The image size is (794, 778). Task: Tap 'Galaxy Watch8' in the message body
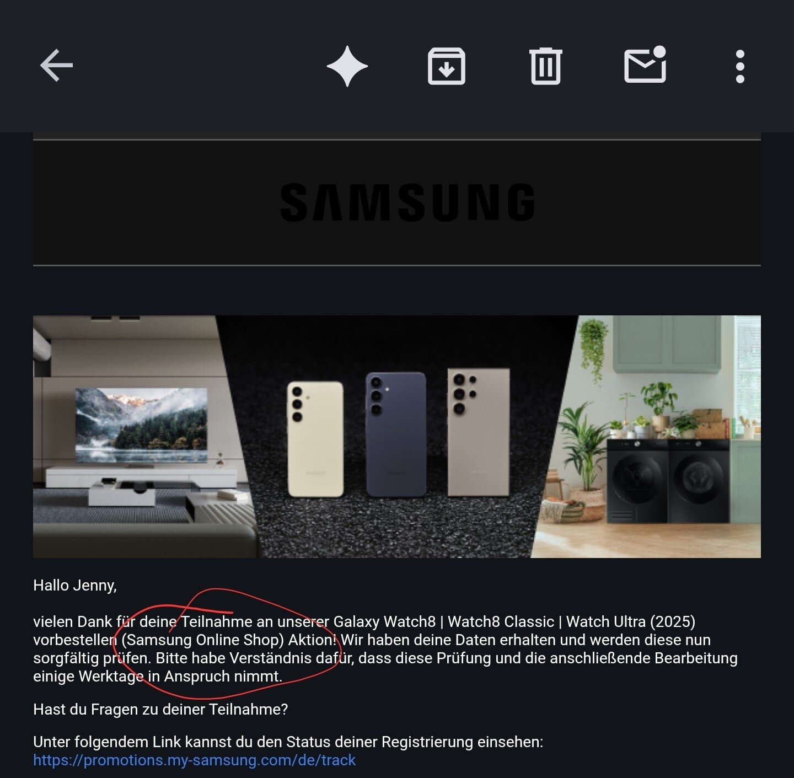[x=384, y=621]
